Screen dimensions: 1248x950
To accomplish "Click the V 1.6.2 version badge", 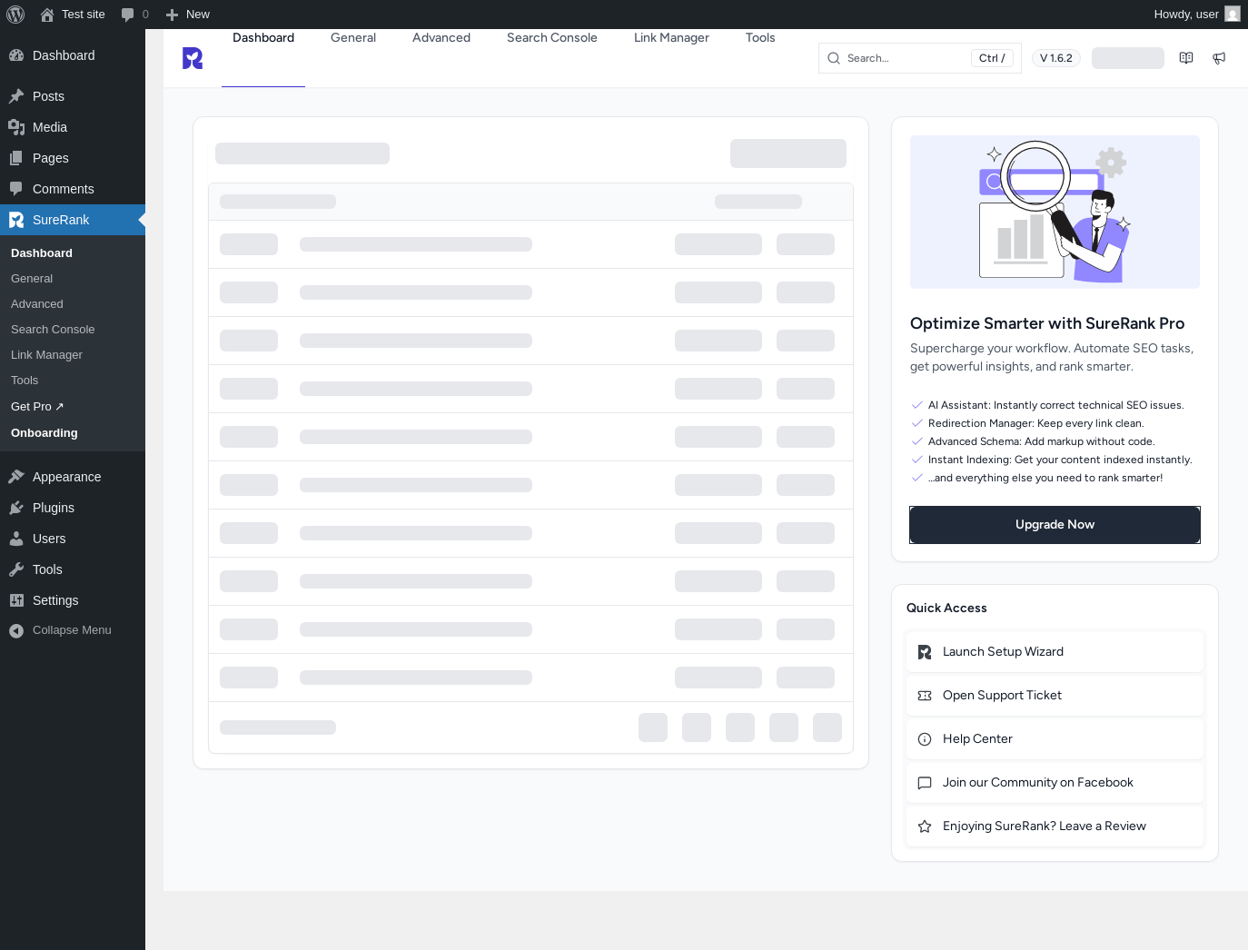I will (1056, 58).
